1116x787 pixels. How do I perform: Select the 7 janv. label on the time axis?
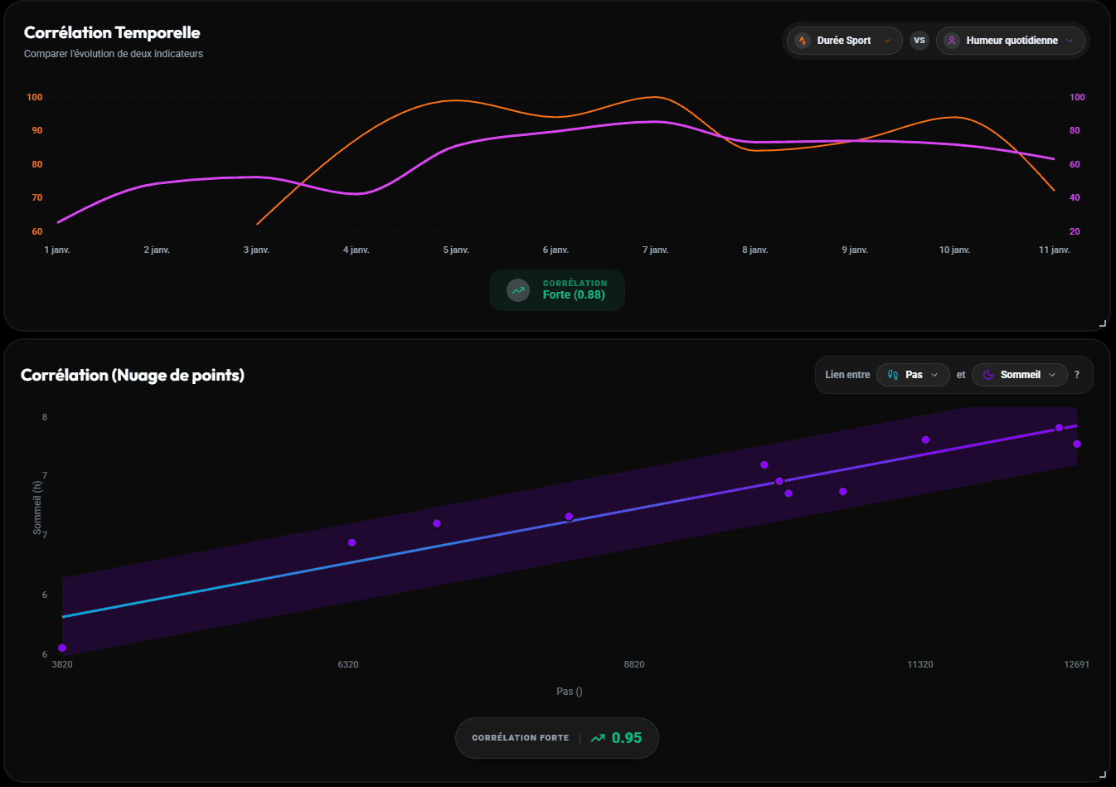[655, 250]
